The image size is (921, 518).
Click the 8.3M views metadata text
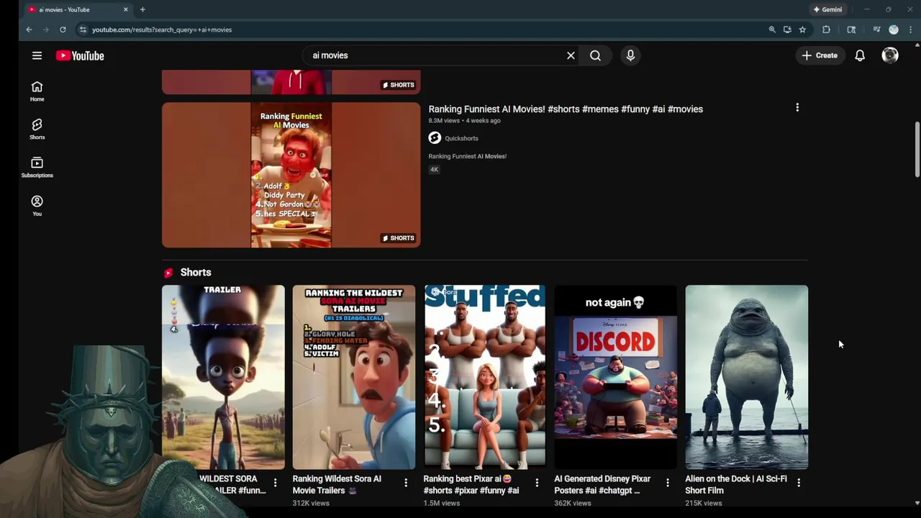[x=444, y=121]
